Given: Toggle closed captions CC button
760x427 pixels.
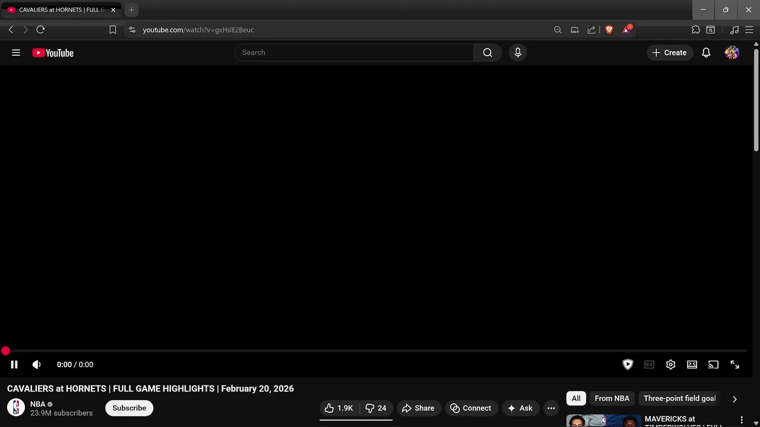Looking at the screenshot, I should (650, 365).
